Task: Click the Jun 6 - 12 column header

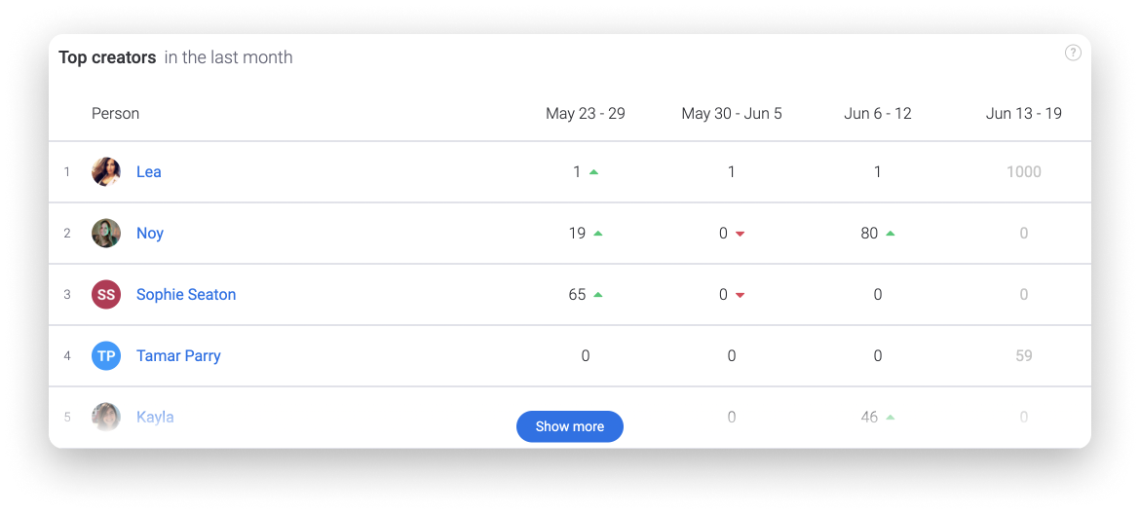Action: click(x=878, y=113)
